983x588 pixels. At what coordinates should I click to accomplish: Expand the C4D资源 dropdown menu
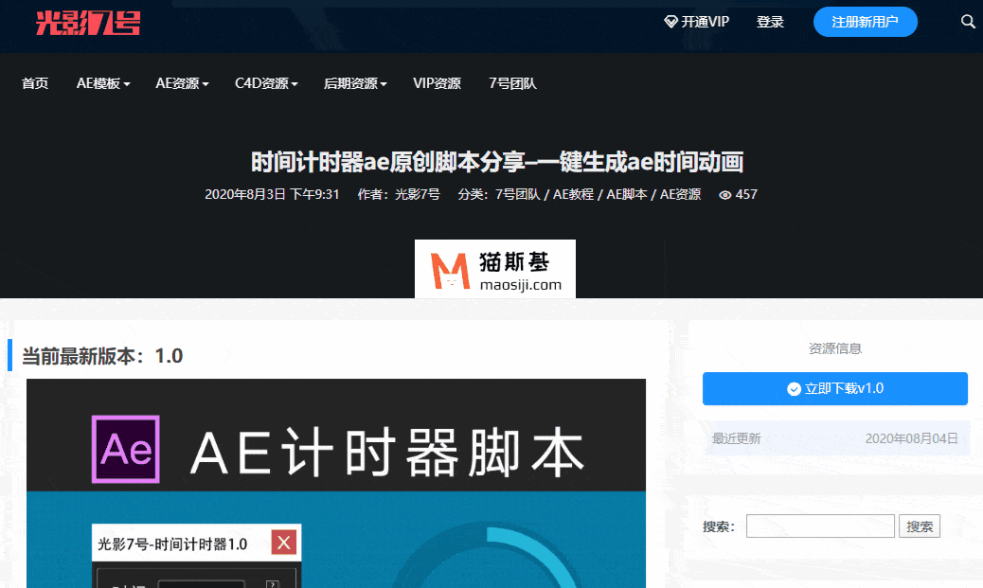266,83
